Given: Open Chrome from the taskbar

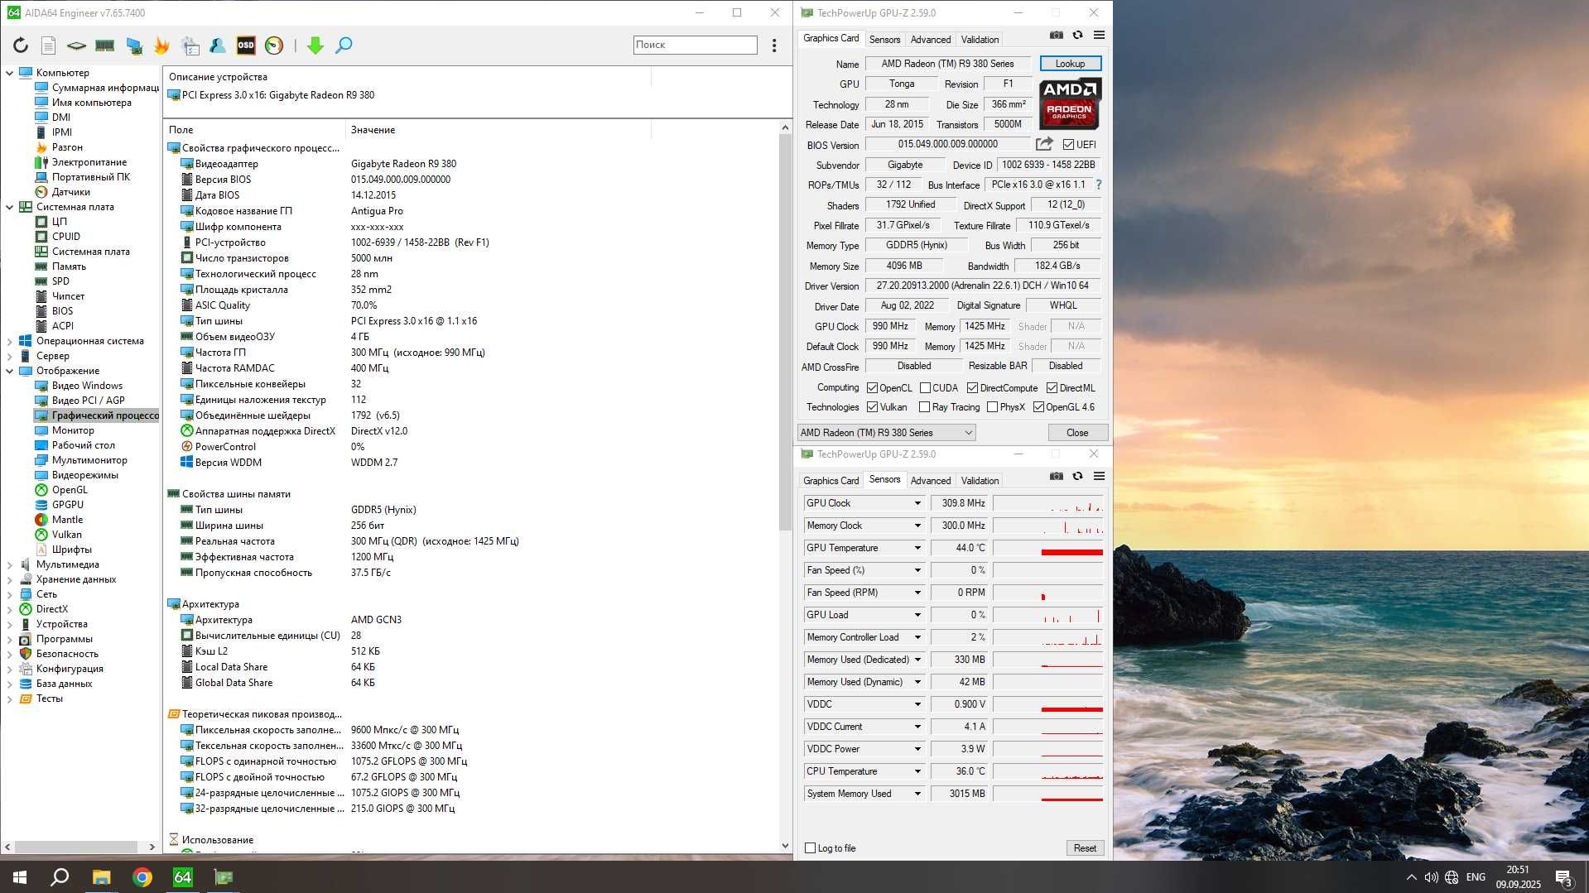Looking at the screenshot, I should 142,877.
